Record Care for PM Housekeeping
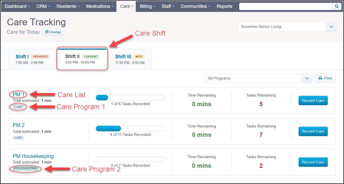Screen dimensions: 344x184 313,162
